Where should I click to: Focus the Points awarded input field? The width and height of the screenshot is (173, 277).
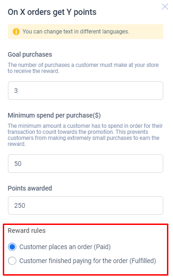point(86,205)
